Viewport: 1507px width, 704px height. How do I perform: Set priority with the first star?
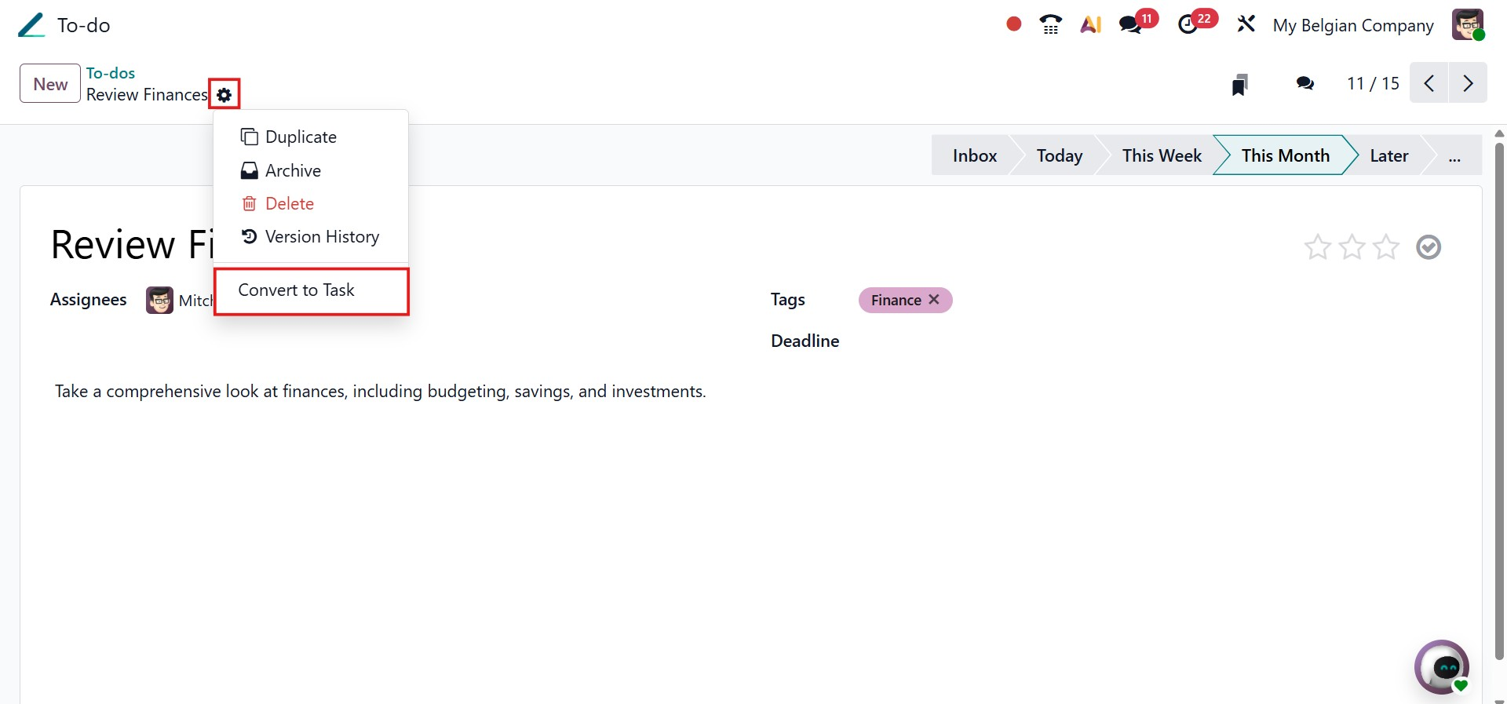[x=1317, y=247]
